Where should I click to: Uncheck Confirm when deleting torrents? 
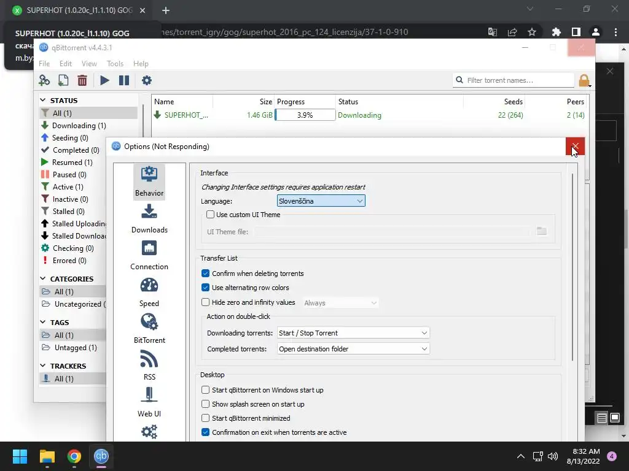[x=205, y=273]
